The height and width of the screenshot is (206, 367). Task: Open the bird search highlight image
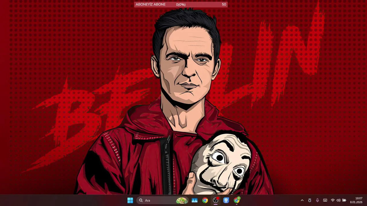[182, 201]
